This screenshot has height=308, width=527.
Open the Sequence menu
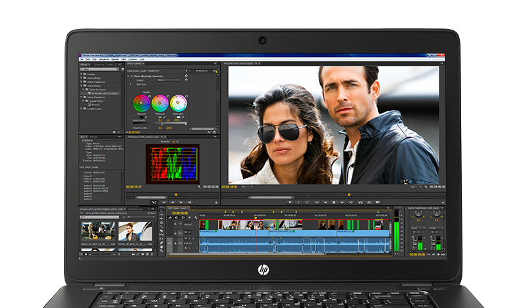(x=104, y=59)
